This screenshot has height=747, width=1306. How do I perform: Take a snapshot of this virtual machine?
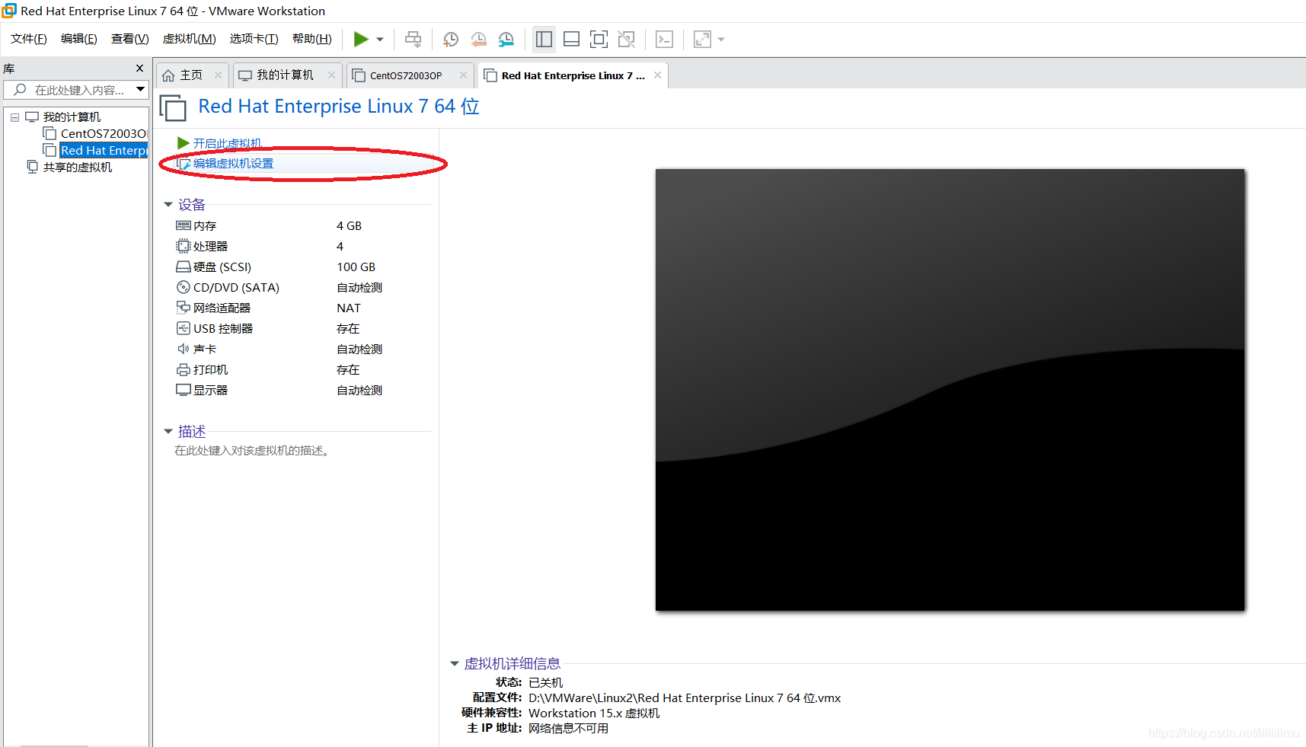(451, 39)
